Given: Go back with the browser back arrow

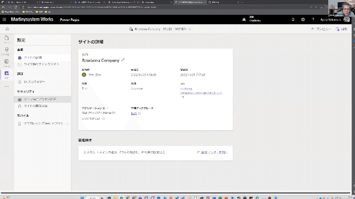Looking at the screenshot, I should (x=3, y=7).
